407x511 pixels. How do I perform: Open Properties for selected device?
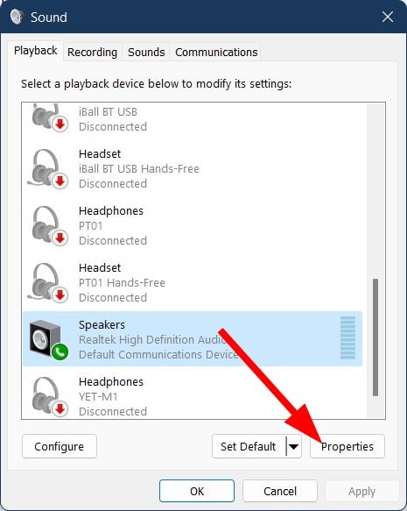point(347,446)
